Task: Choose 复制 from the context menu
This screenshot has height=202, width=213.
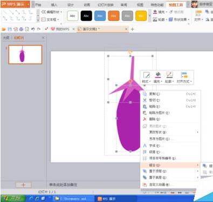Action: tap(170, 94)
